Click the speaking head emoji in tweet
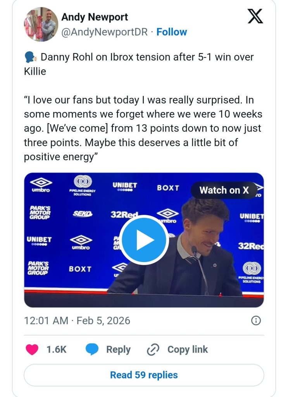 click(x=30, y=58)
